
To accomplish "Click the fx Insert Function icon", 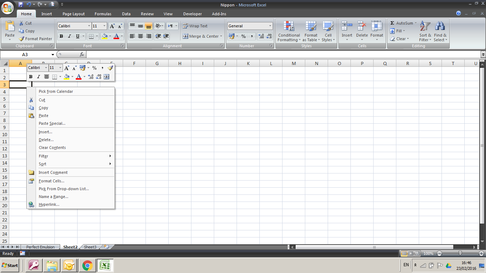I will 82,54.
